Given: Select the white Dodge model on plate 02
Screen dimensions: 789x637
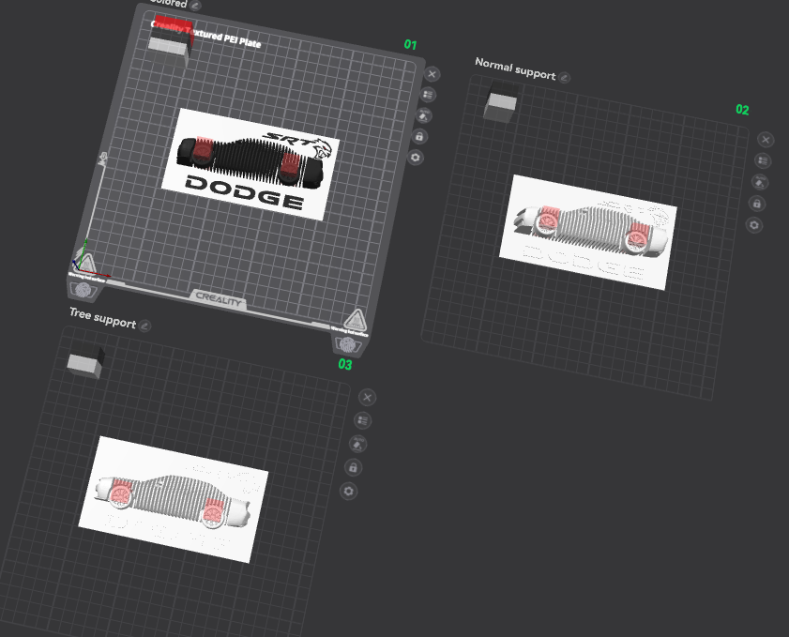Looking at the screenshot, I should coord(588,232).
